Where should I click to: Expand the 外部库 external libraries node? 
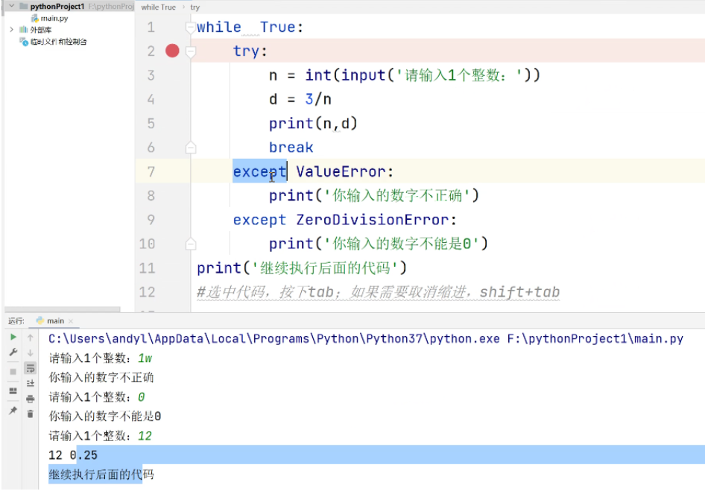(x=11, y=30)
